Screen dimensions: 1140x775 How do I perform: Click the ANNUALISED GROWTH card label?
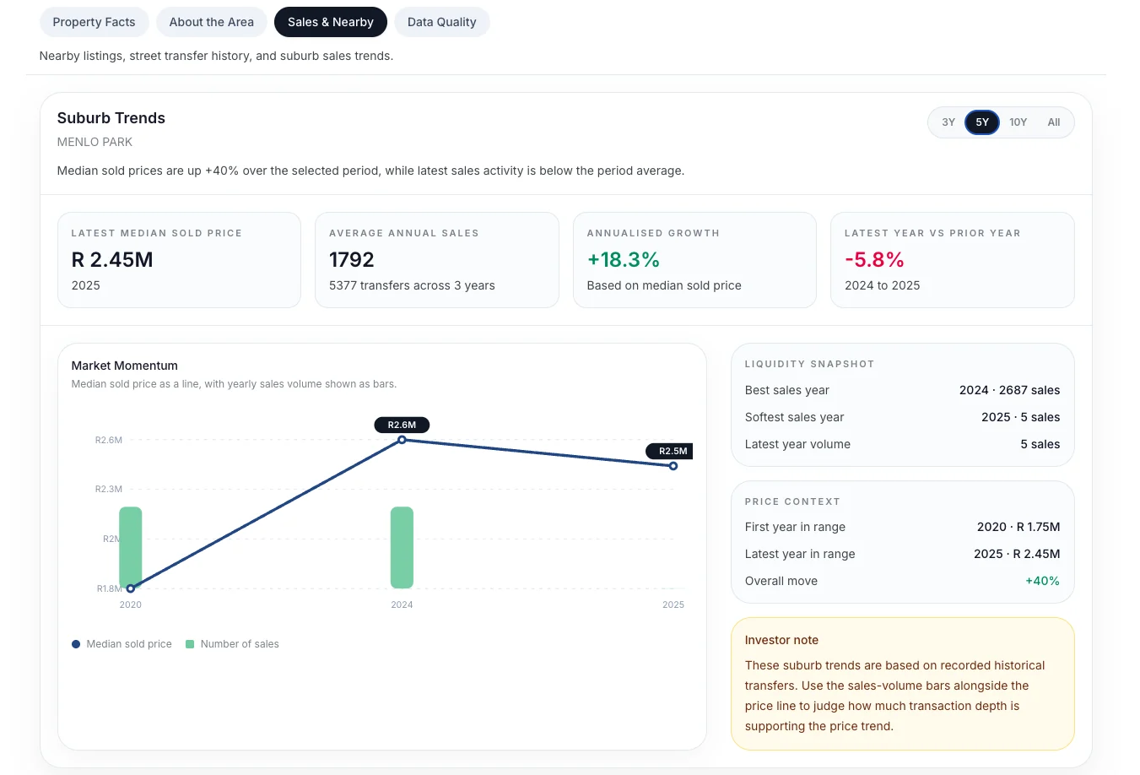[x=653, y=233]
